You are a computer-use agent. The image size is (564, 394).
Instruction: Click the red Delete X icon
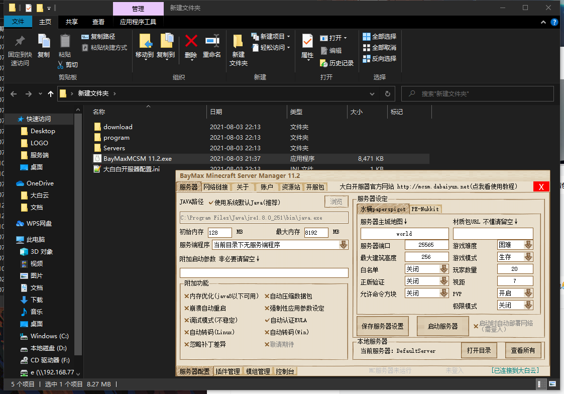[191, 41]
